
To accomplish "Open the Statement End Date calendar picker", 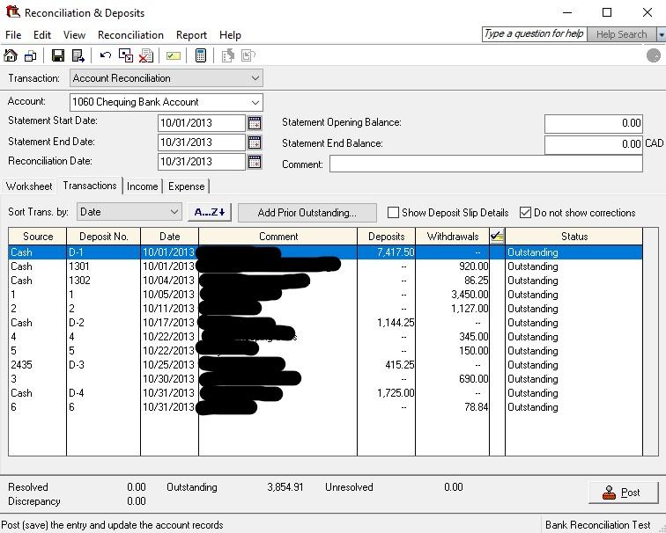I will click(255, 142).
